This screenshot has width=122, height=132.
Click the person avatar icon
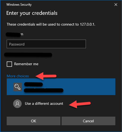point(17,104)
